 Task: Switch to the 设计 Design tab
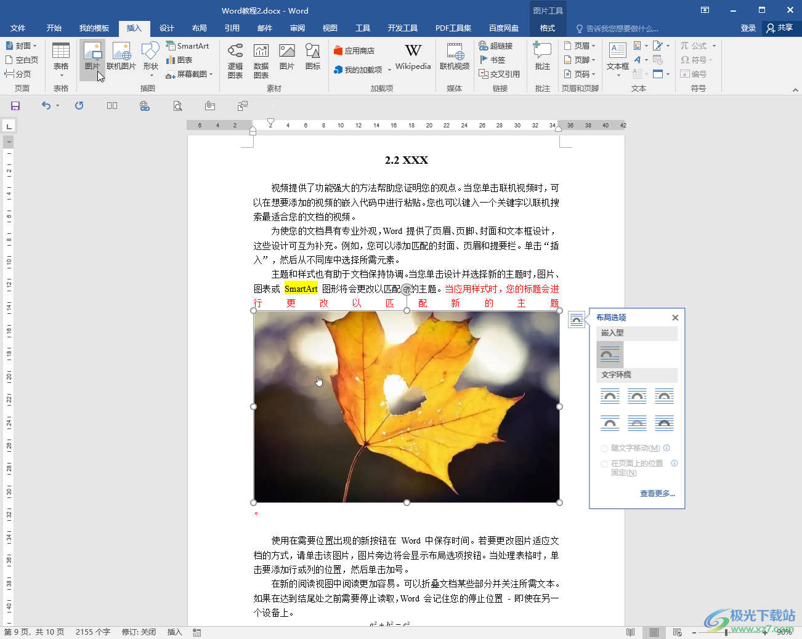167,28
